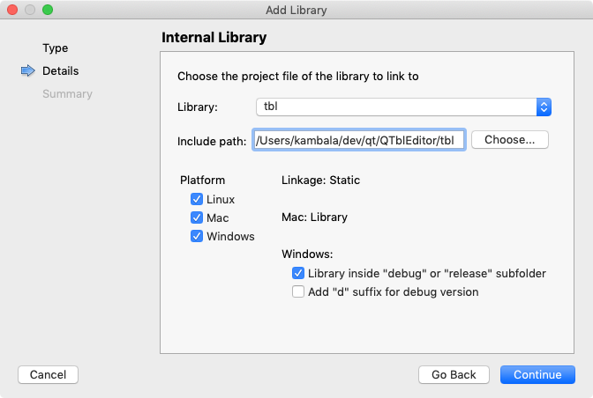Click into the Include path field

tap(358, 140)
